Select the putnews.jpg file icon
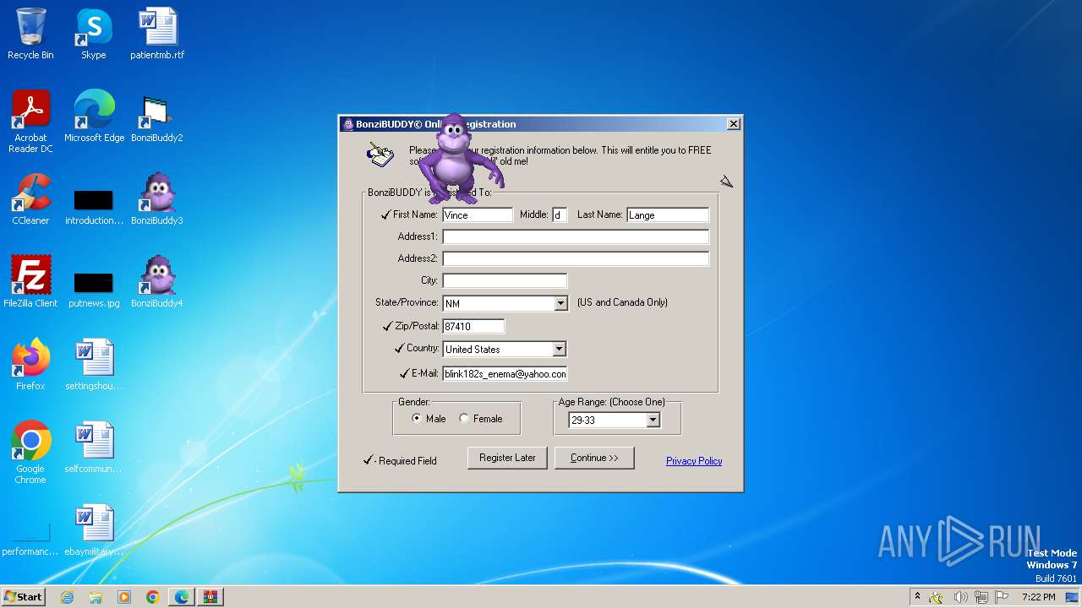1082x608 pixels. 94,290
